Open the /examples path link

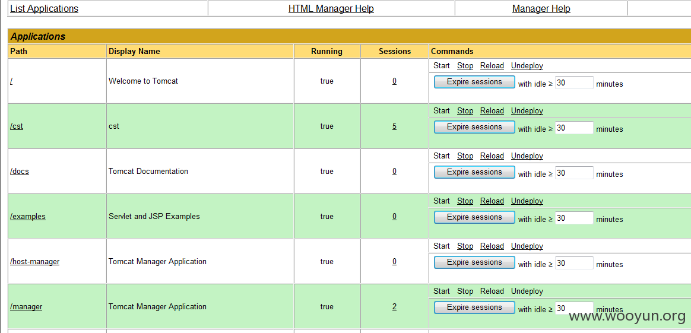tap(28, 216)
